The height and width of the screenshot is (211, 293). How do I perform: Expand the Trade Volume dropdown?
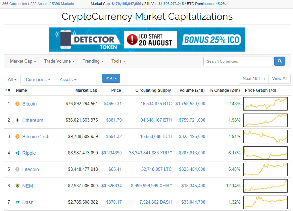[x=59, y=61]
